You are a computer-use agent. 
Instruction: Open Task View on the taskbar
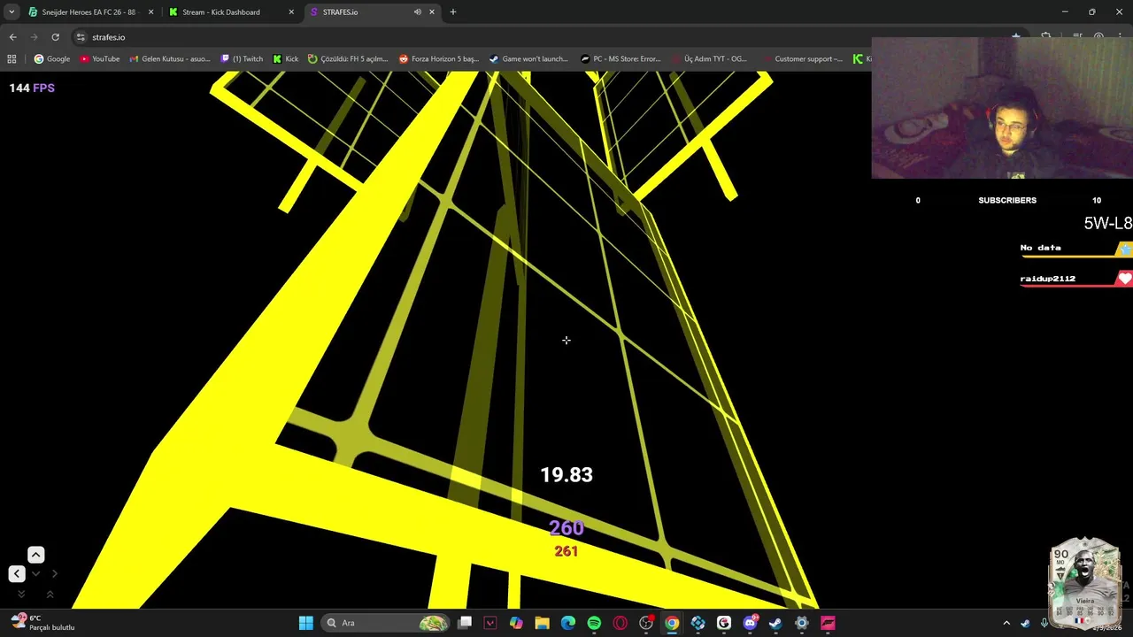tap(465, 623)
